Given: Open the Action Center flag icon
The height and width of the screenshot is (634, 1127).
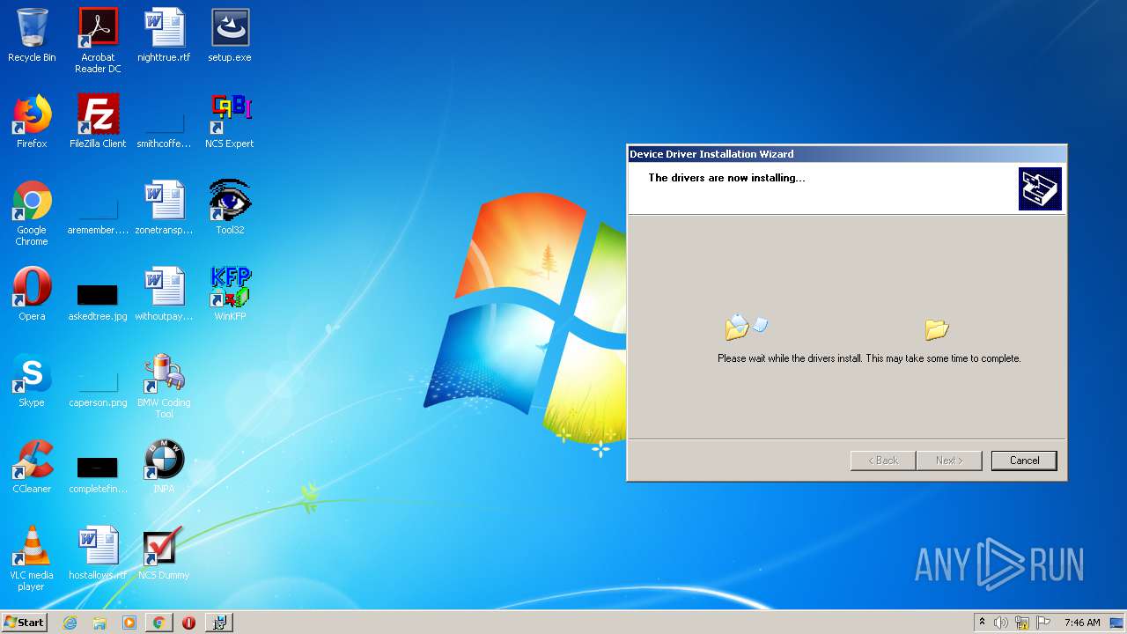Looking at the screenshot, I should click(1043, 623).
